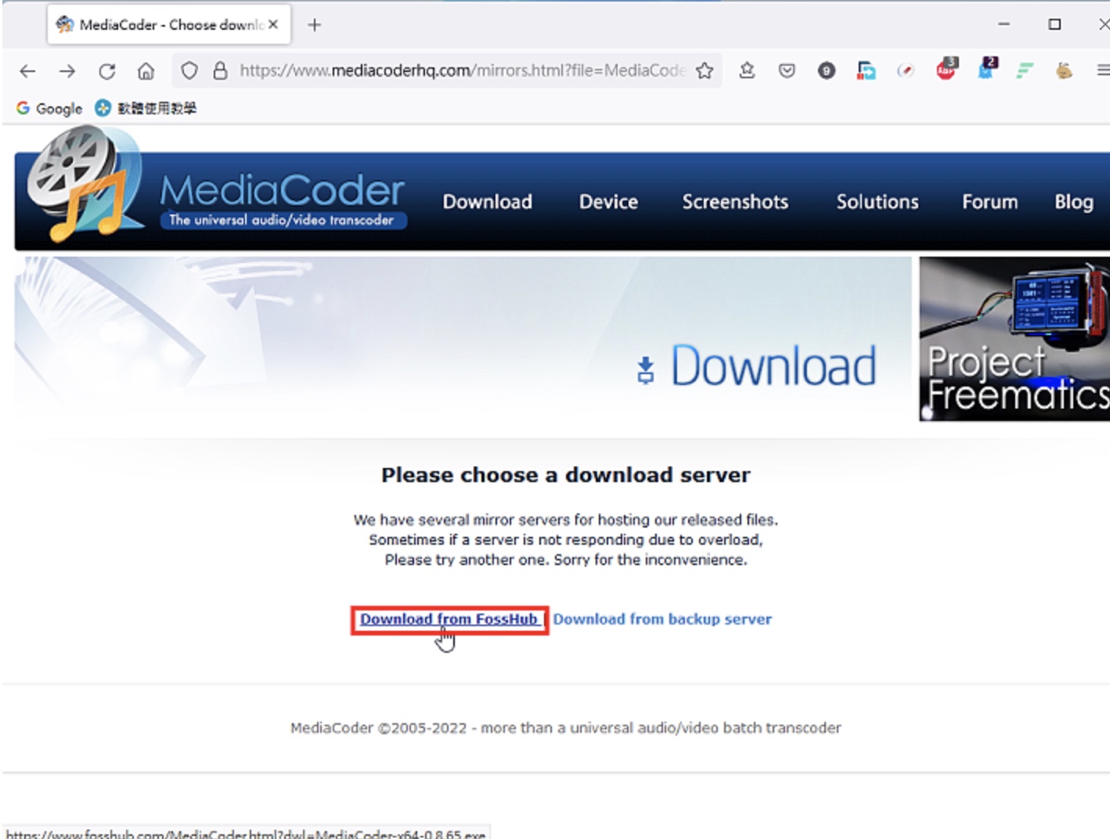Click the MediaCoder ©2005-2022 footer text
1110x839 pixels.
click(565, 728)
